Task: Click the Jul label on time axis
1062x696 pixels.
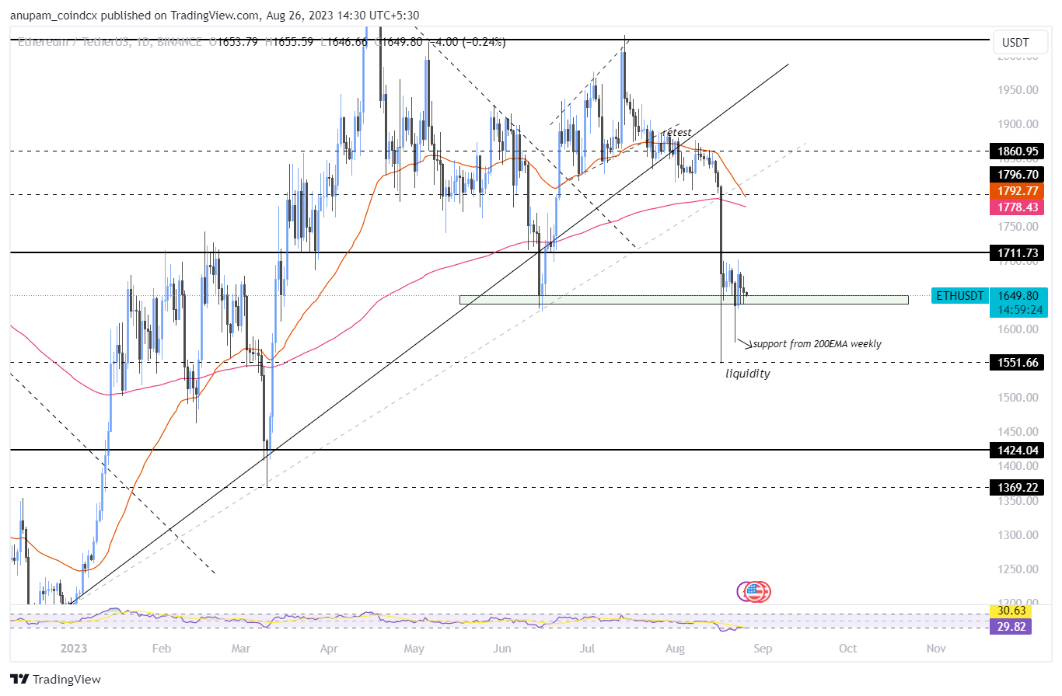Action: (x=587, y=649)
